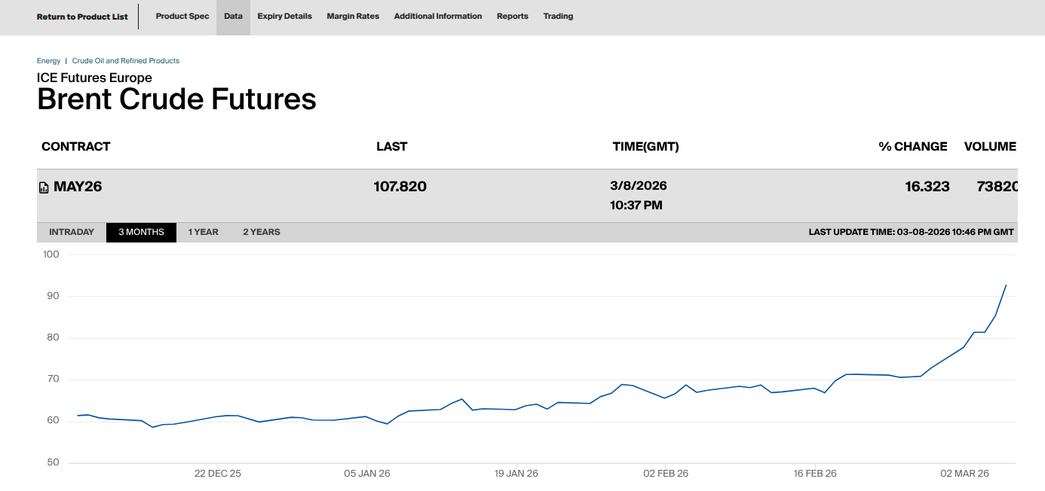This screenshot has width=1045, height=491.
Task: View the Additional Information tab
Action: point(437,17)
